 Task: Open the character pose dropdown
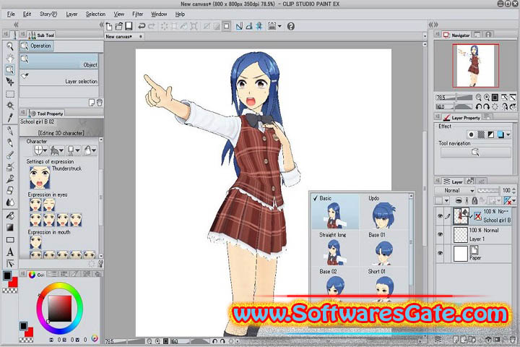[x=57, y=150]
